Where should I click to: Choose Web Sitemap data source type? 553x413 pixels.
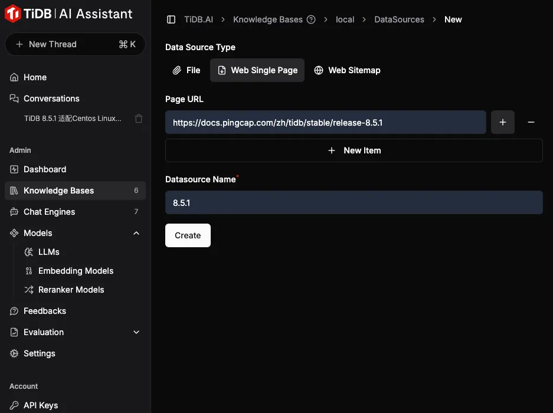(347, 70)
